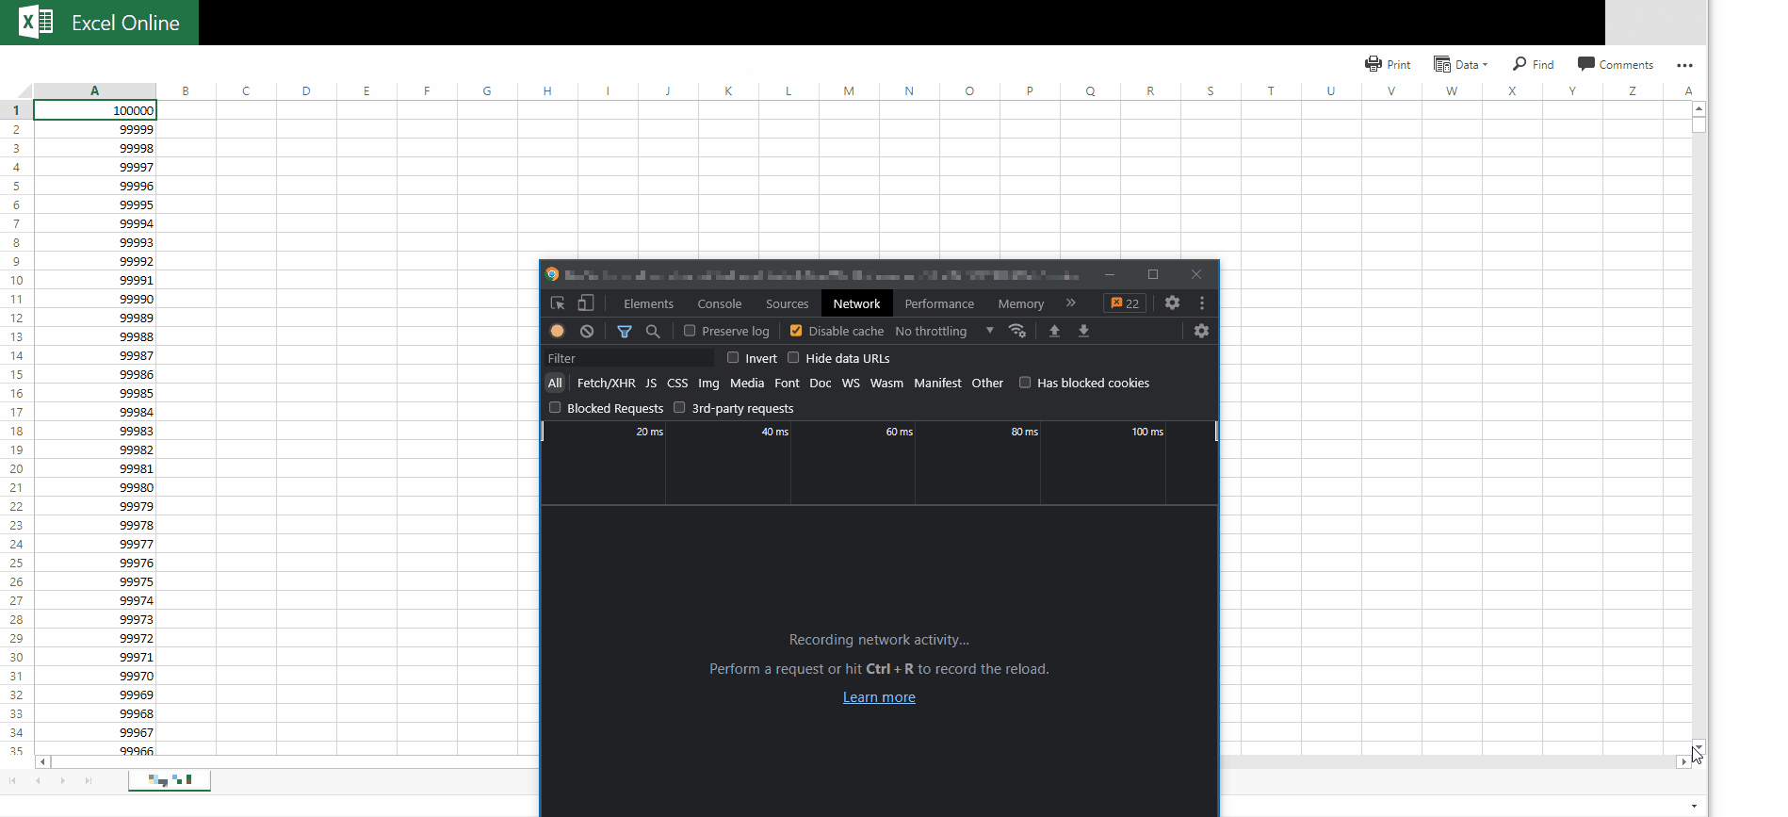The height and width of the screenshot is (817, 1788).
Task: Open the Data menu in Excel Online
Action: pyautogui.click(x=1461, y=64)
